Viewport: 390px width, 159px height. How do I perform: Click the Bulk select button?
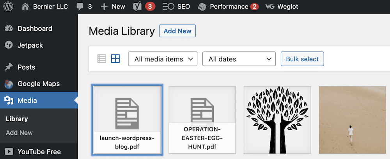pyautogui.click(x=302, y=59)
